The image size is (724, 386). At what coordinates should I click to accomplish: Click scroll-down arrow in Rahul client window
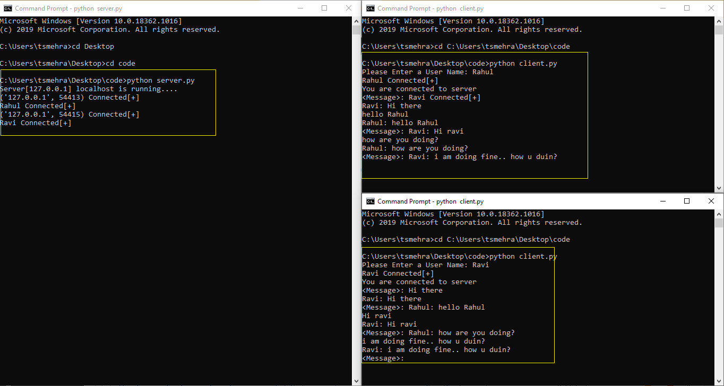719,188
